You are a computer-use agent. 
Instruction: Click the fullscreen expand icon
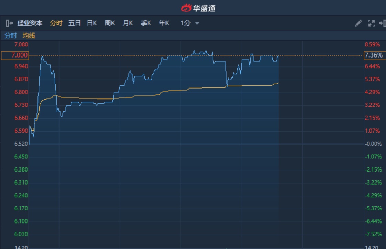pos(371,23)
